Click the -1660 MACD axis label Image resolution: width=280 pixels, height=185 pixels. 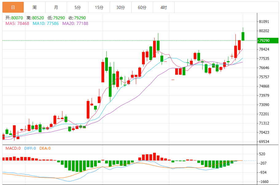pyautogui.click(x=264, y=182)
